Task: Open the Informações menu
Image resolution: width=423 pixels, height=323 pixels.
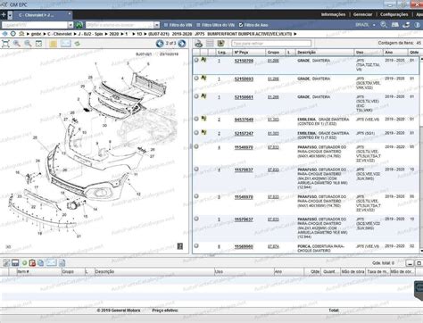Action: click(333, 14)
